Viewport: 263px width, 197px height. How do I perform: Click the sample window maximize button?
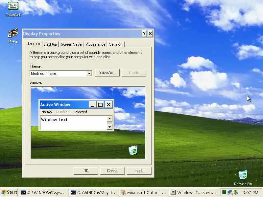click(x=100, y=105)
